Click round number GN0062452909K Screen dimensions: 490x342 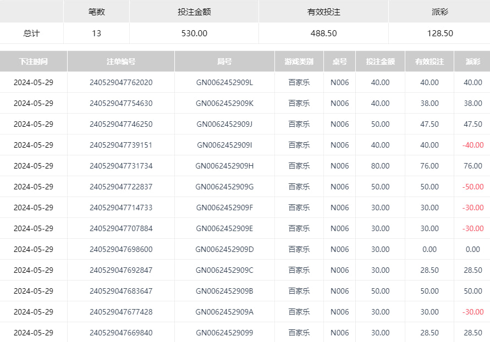pyautogui.click(x=224, y=103)
